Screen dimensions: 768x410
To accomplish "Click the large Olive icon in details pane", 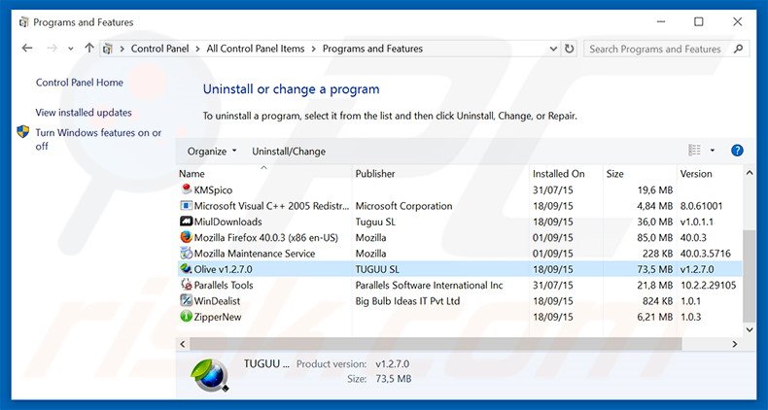I will (209, 375).
